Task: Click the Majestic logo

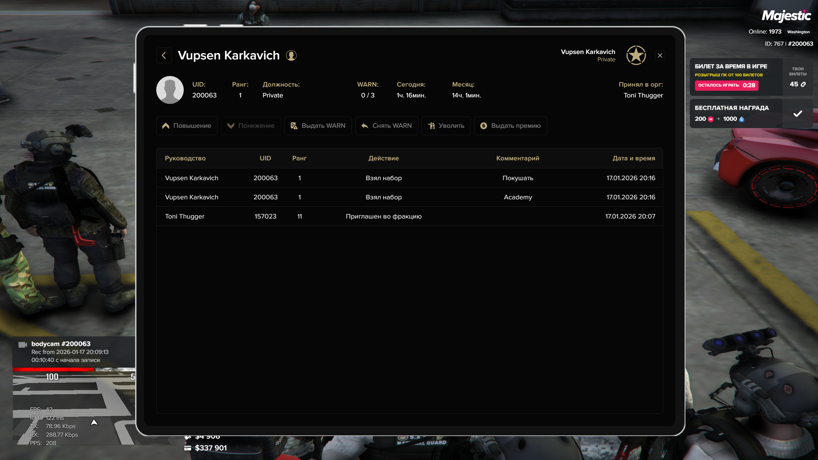Action: [x=786, y=15]
